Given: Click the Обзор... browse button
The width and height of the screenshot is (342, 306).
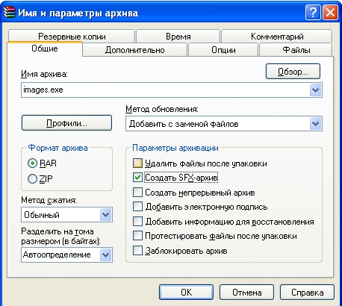Looking at the screenshot, I should (293, 72).
